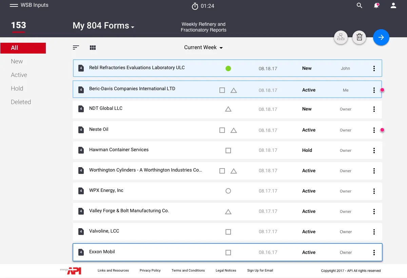Open three-dot menu for NDT Global LLC
Viewport: 407px width, 278px height.
(x=374, y=109)
